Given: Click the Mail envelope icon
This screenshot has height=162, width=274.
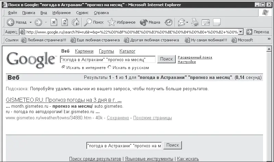Looking at the screenshot, I should click(x=182, y=22).
